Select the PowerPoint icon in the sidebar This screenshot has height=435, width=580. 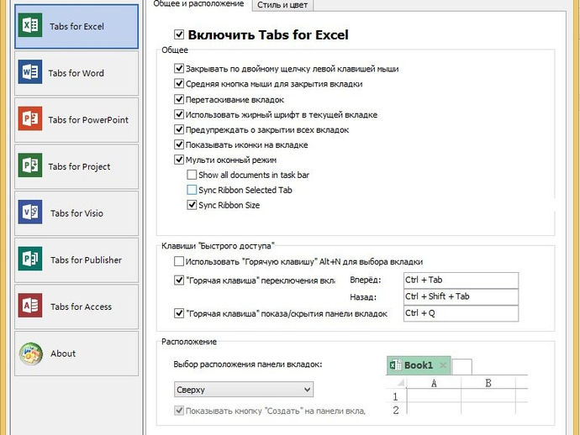coord(30,118)
